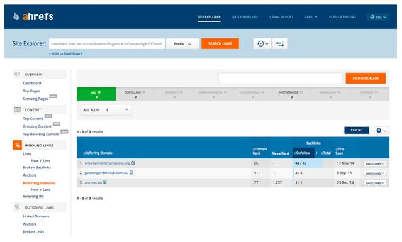Open Batch Analysis in top navigation

pyautogui.click(x=245, y=17)
